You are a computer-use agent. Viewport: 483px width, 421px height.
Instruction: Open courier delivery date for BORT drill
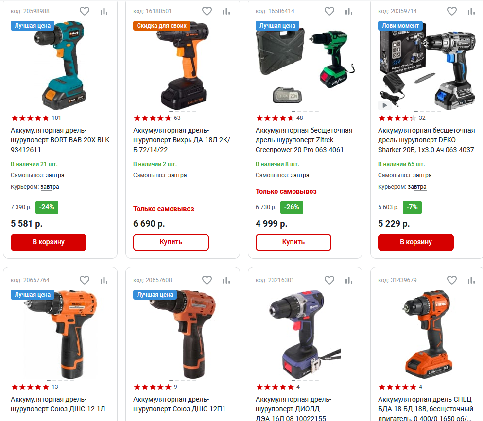click(x=50, y=187)
